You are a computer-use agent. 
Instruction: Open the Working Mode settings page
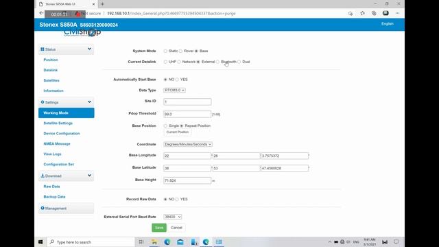point(66,113)
